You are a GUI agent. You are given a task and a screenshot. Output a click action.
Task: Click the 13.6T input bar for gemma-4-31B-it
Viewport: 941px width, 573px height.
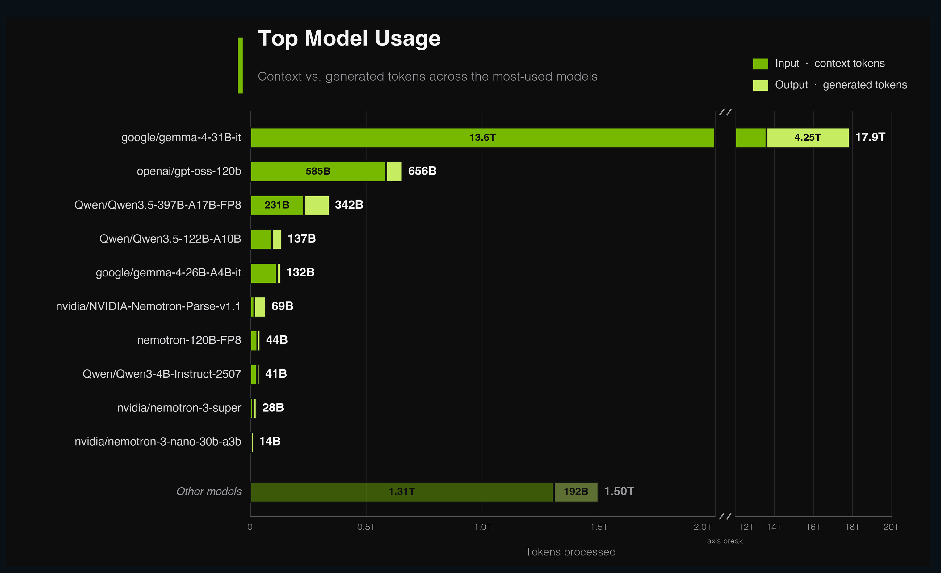[482, 138]
